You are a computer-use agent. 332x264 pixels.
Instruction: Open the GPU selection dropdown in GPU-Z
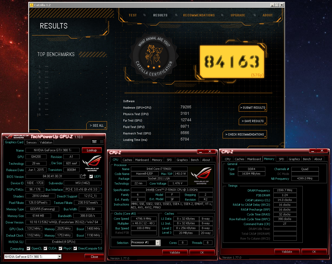pos(59,257)
